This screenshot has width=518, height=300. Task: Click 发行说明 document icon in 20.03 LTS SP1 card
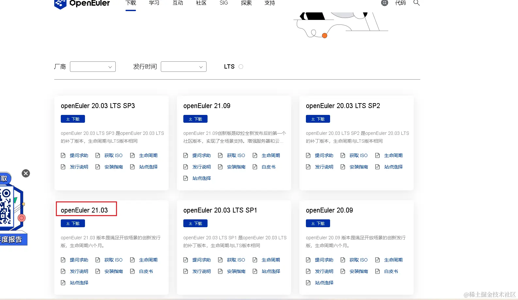186,271
